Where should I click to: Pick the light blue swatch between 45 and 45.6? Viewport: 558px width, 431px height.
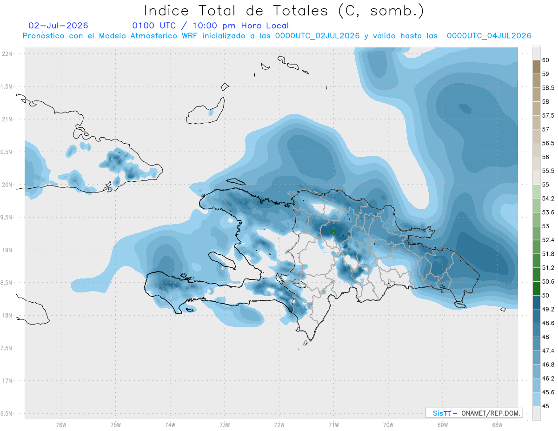[536, 399]
